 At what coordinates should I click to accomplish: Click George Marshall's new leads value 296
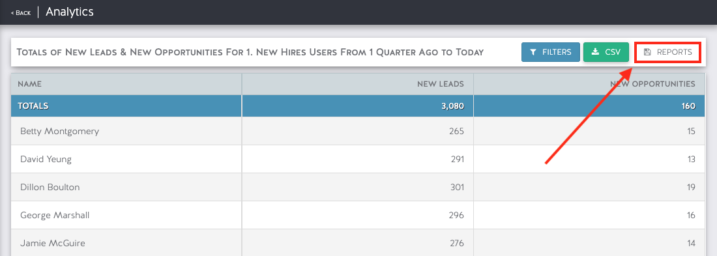[x=456, y=215]
